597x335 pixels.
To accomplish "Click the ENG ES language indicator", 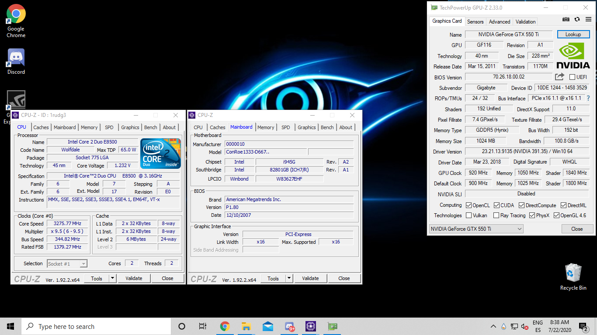I will point(538,326).
